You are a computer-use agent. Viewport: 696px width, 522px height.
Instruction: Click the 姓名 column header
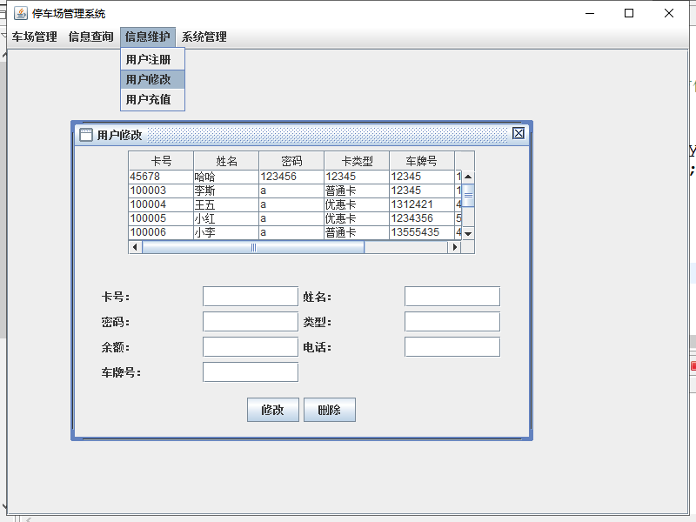pyautogui.click(x=226, y=161)
